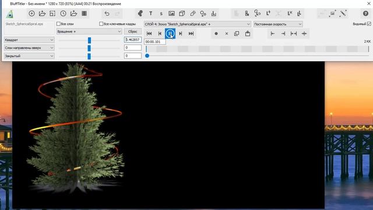Click the first value field showing .462857
The width and height of the screenshot is (373, 210).
133,40
